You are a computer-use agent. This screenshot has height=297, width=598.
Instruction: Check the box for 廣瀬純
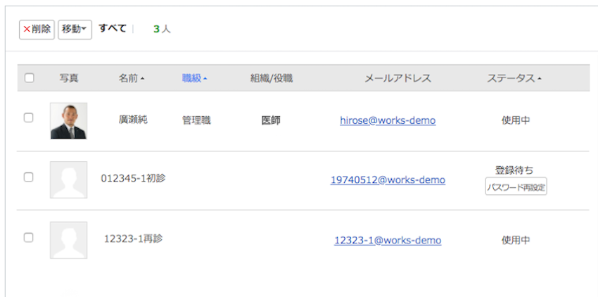(x=29, y=118)
